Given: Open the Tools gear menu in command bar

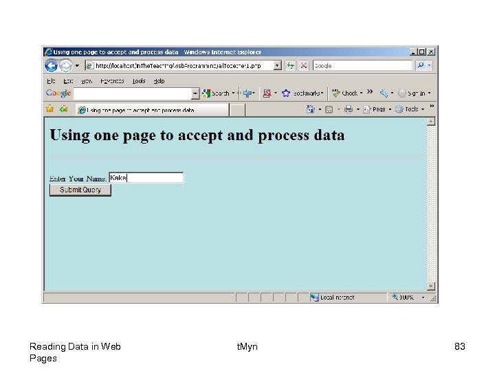Looking at the screenshot, I should 410,109.
